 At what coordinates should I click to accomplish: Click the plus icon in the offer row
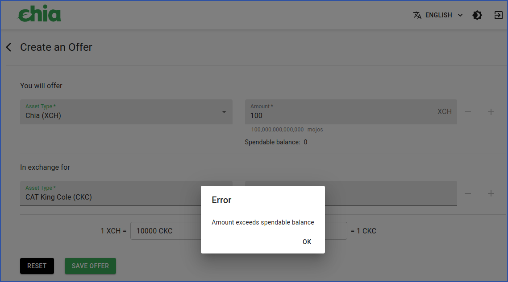point(491,112)
